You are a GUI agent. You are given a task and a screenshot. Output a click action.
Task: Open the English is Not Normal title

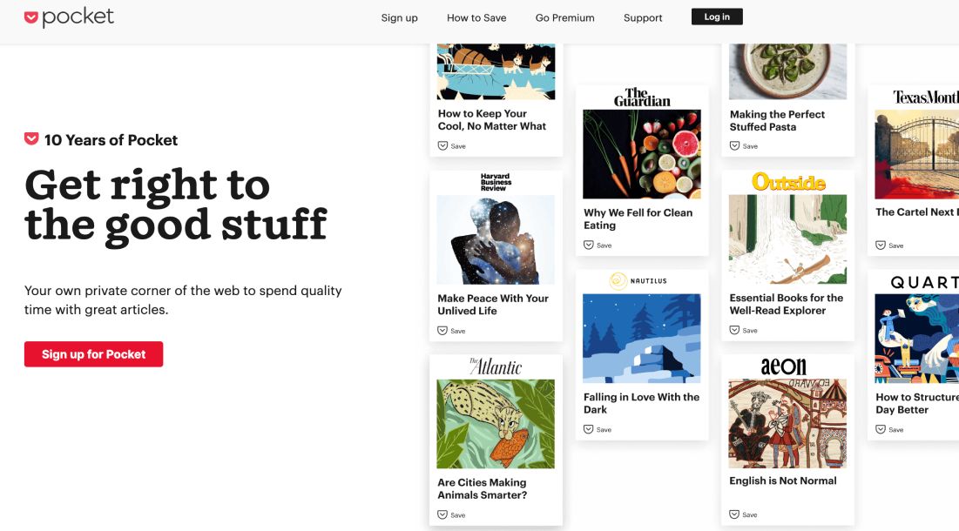tap(783, 481)
